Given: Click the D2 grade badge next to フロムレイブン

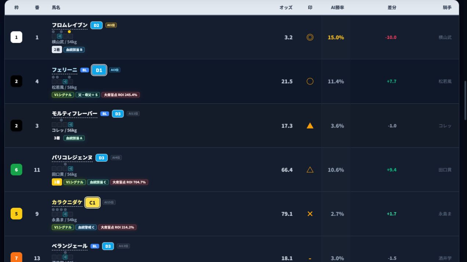Looking at the screenshot, I should tap(96, 25).
